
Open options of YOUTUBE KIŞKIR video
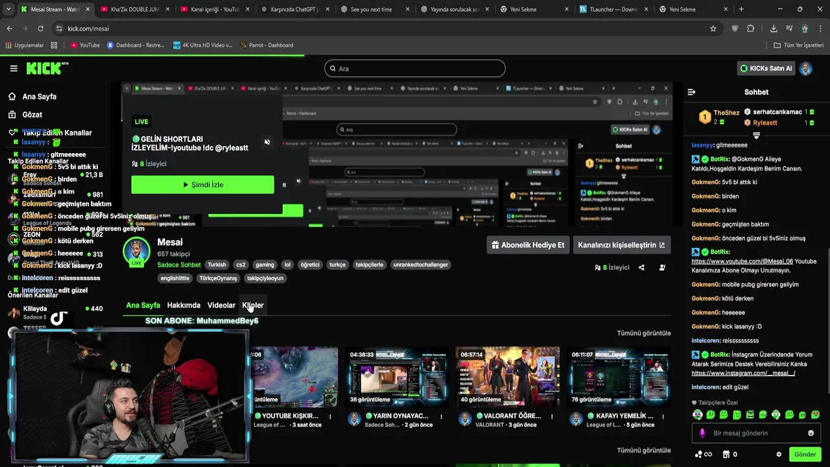(330, 416)
